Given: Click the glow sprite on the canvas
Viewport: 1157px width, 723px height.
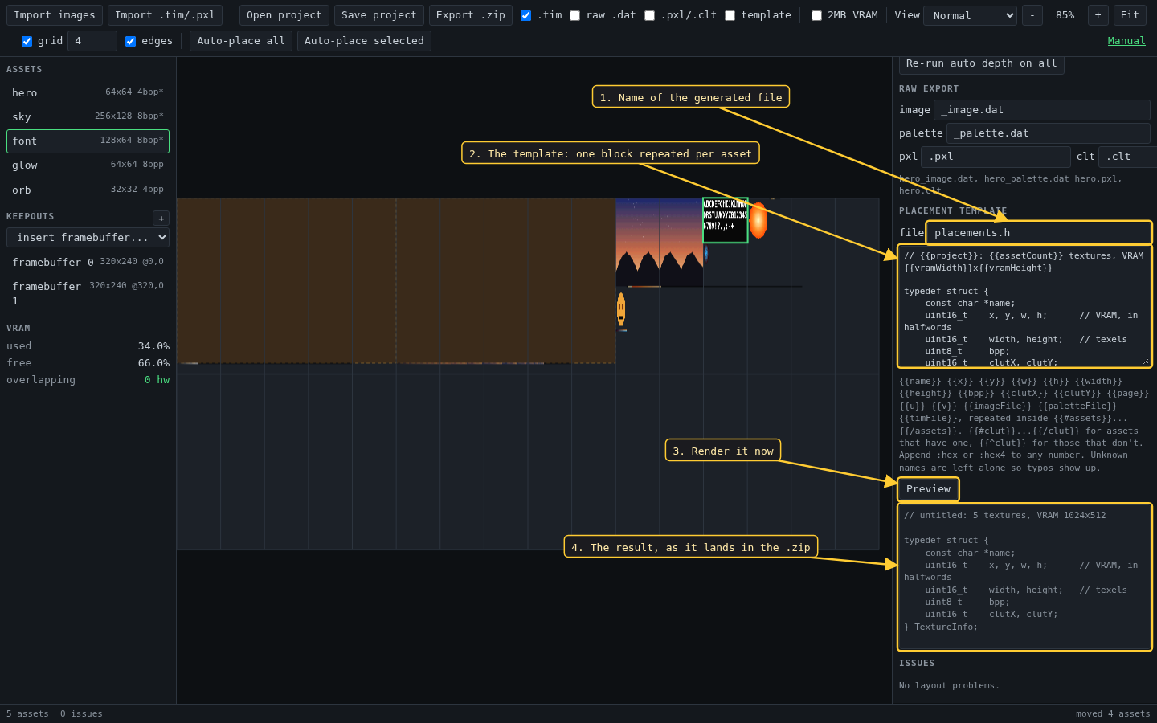Looking at the screenshot, I should (758, 220).
